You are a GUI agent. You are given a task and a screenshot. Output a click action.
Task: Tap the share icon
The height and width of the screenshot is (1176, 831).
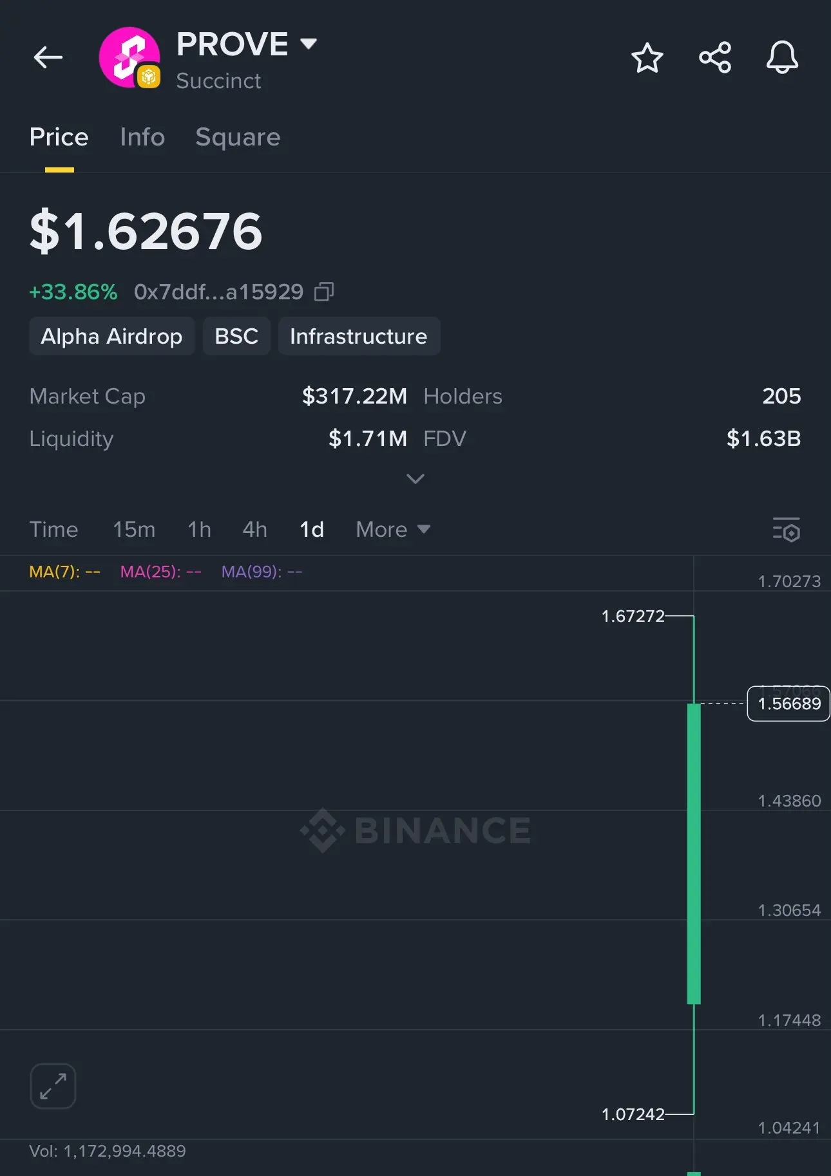tap(715, 58)
